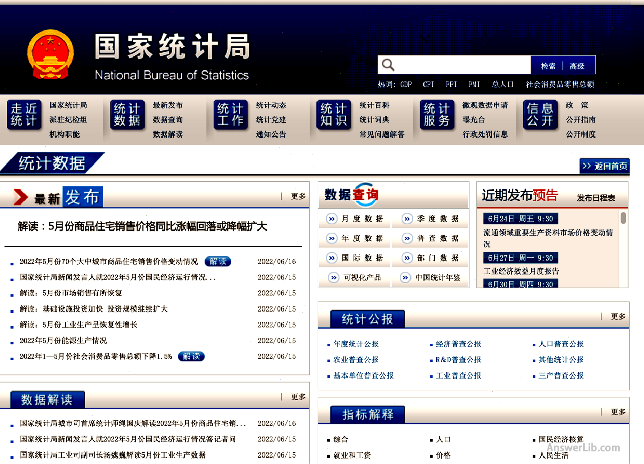
Task: Select hot keyword PMI
Action: tap(474, 84)
